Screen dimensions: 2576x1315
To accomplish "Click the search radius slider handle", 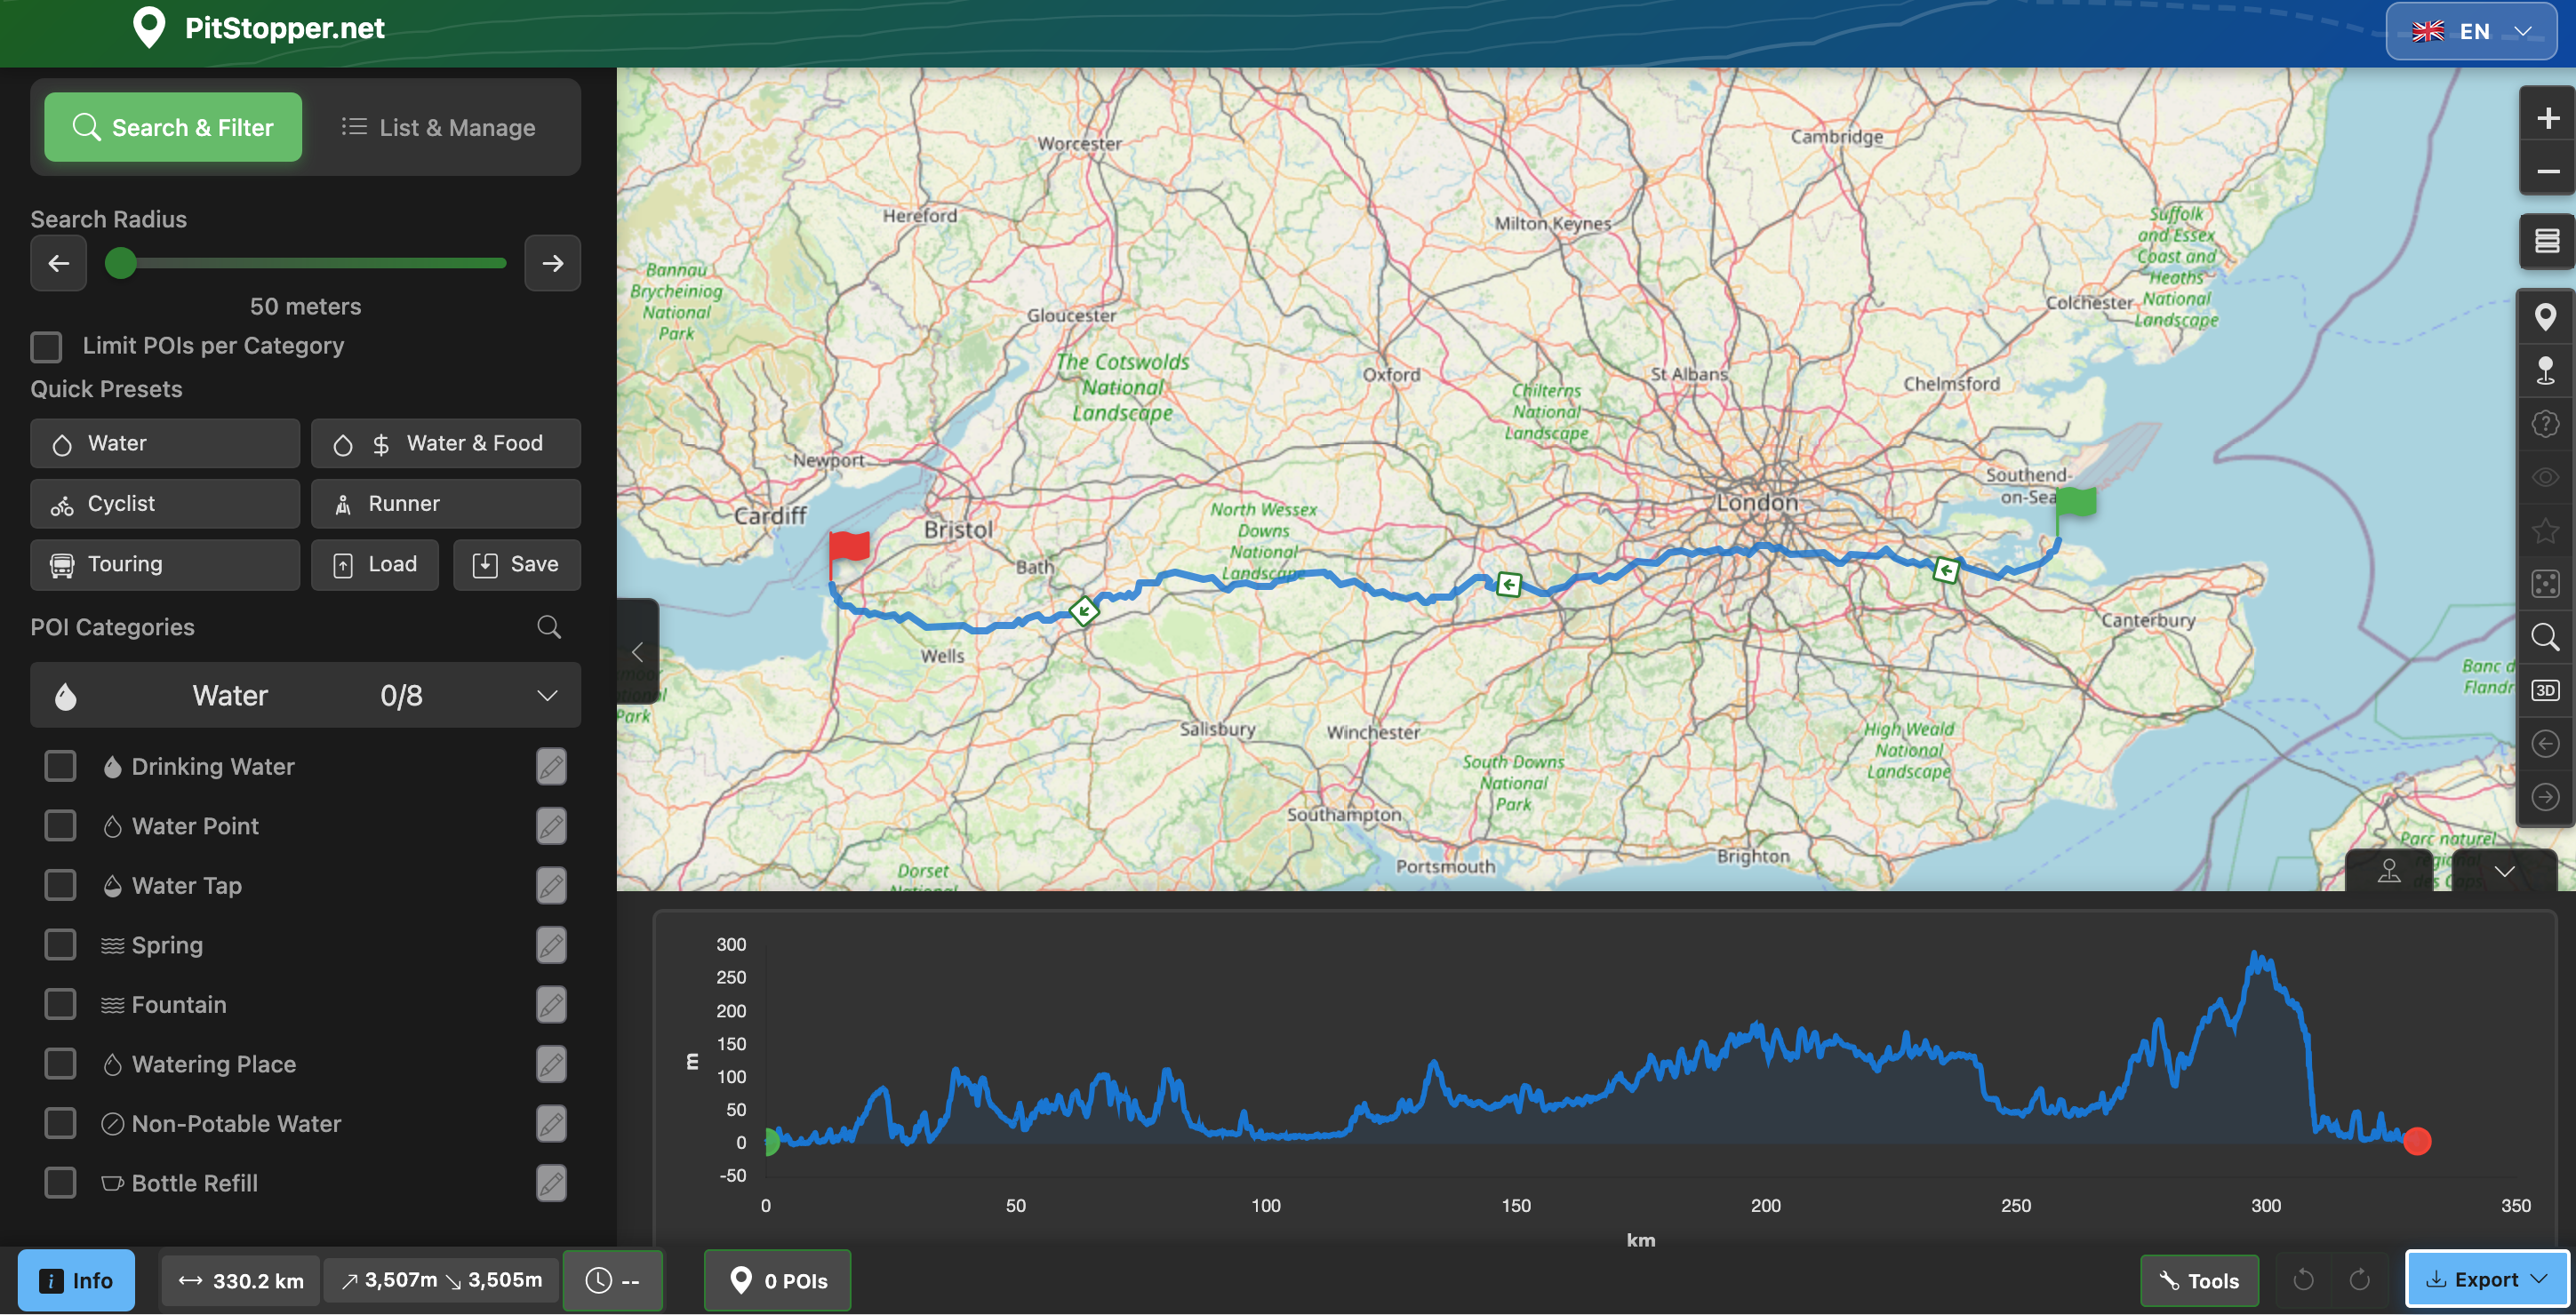I will coord(121,263).
